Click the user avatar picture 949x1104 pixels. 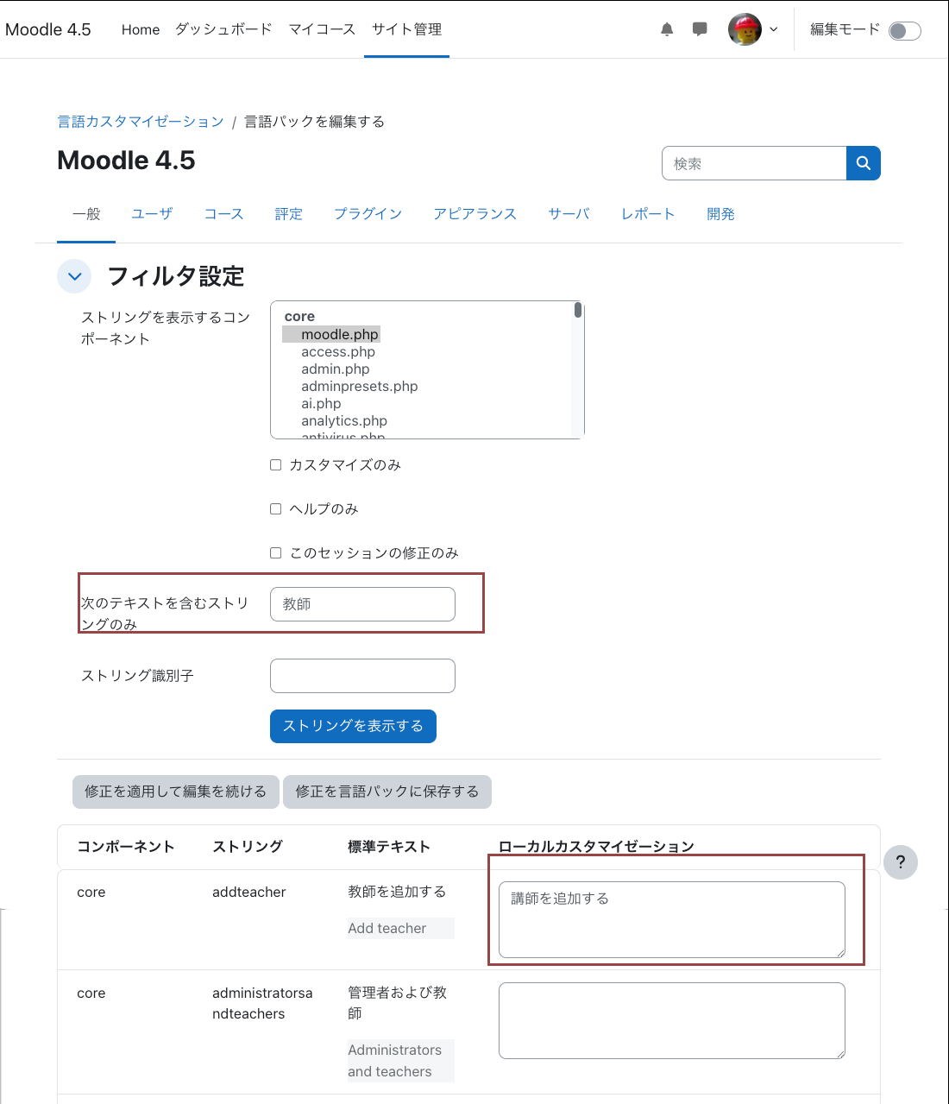(745, 29)
